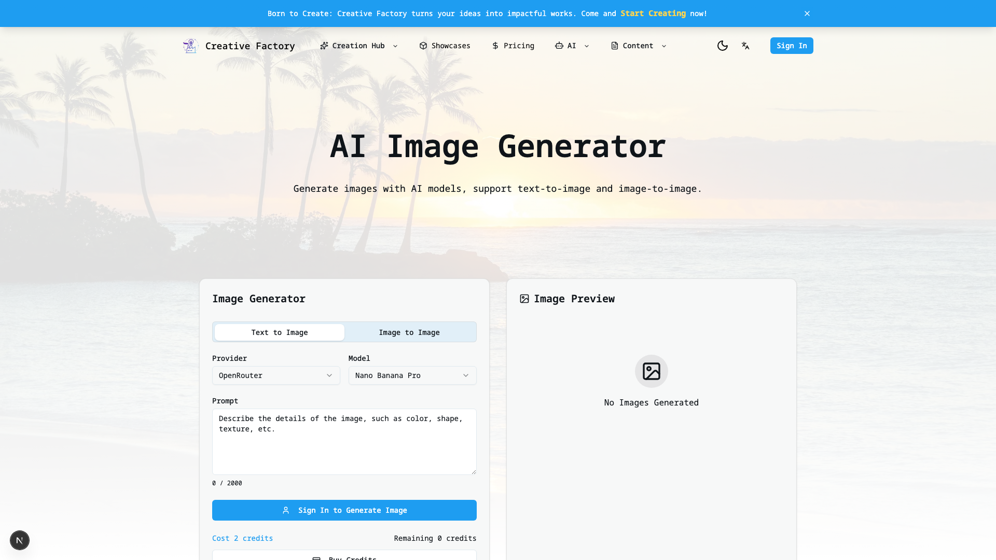Click Sign In to Generate Image

(344, 510)
